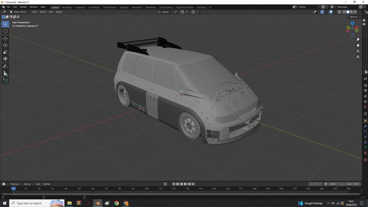368x207 pixels.
Task: Jump to the timeline start
Action: point(174,184)
